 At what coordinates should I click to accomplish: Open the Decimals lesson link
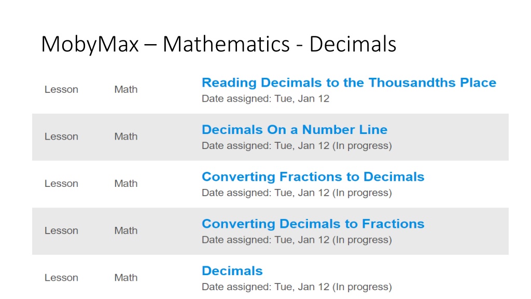point(232,271)
